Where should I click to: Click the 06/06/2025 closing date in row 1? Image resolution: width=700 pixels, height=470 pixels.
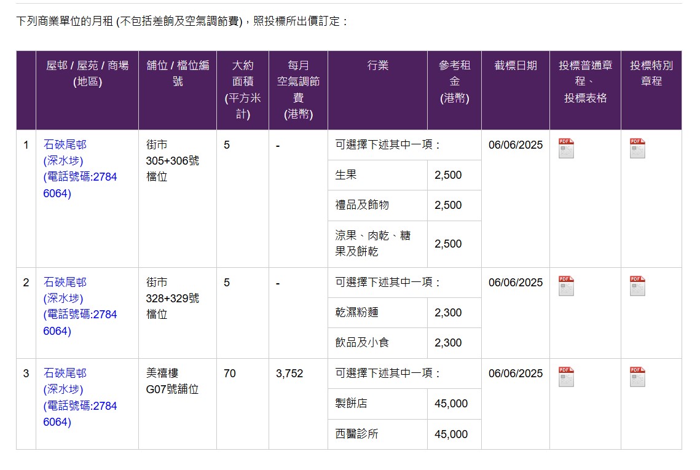[x=516, y=145]
